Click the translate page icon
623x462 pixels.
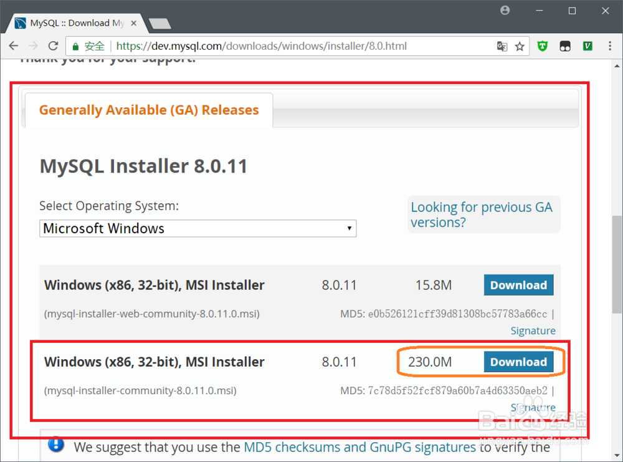[x=502, y=46]
